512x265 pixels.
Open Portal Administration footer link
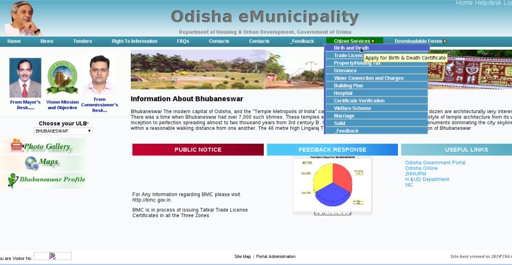click(275, 256)
